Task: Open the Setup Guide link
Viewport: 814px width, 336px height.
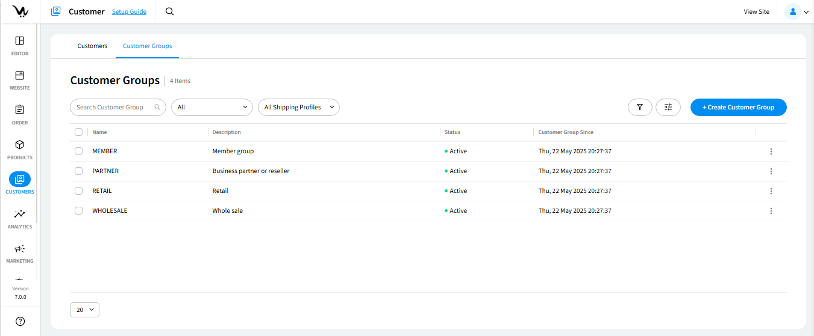Action: tap(129, 11)
